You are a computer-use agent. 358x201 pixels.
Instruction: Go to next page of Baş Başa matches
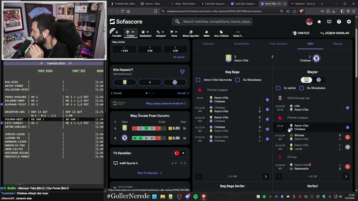tap(266, 176)
